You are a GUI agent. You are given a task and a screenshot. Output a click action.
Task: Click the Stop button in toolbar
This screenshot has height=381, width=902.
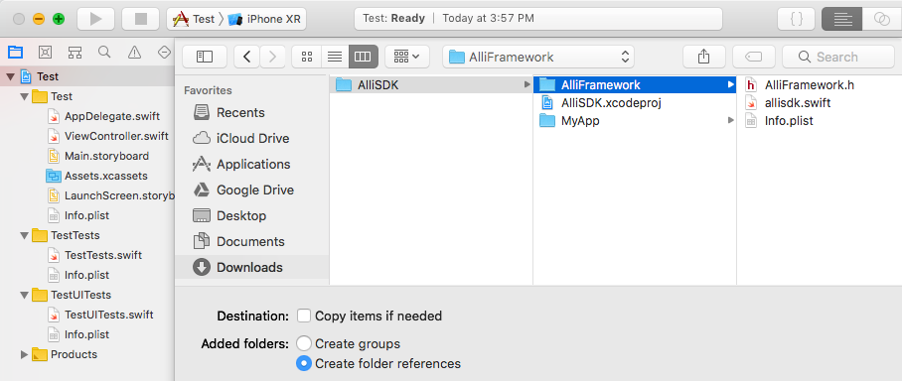141,19
